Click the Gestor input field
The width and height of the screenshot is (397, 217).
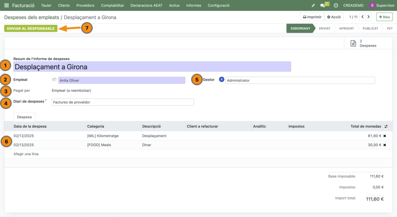(300, 80)
